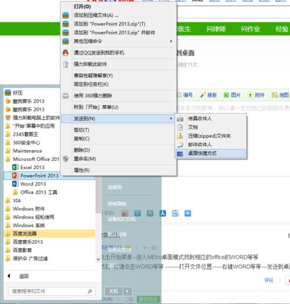Expand the 发送到(N) submenu arrow
This screenshot has height=304, width=290.
click(171, 119)
